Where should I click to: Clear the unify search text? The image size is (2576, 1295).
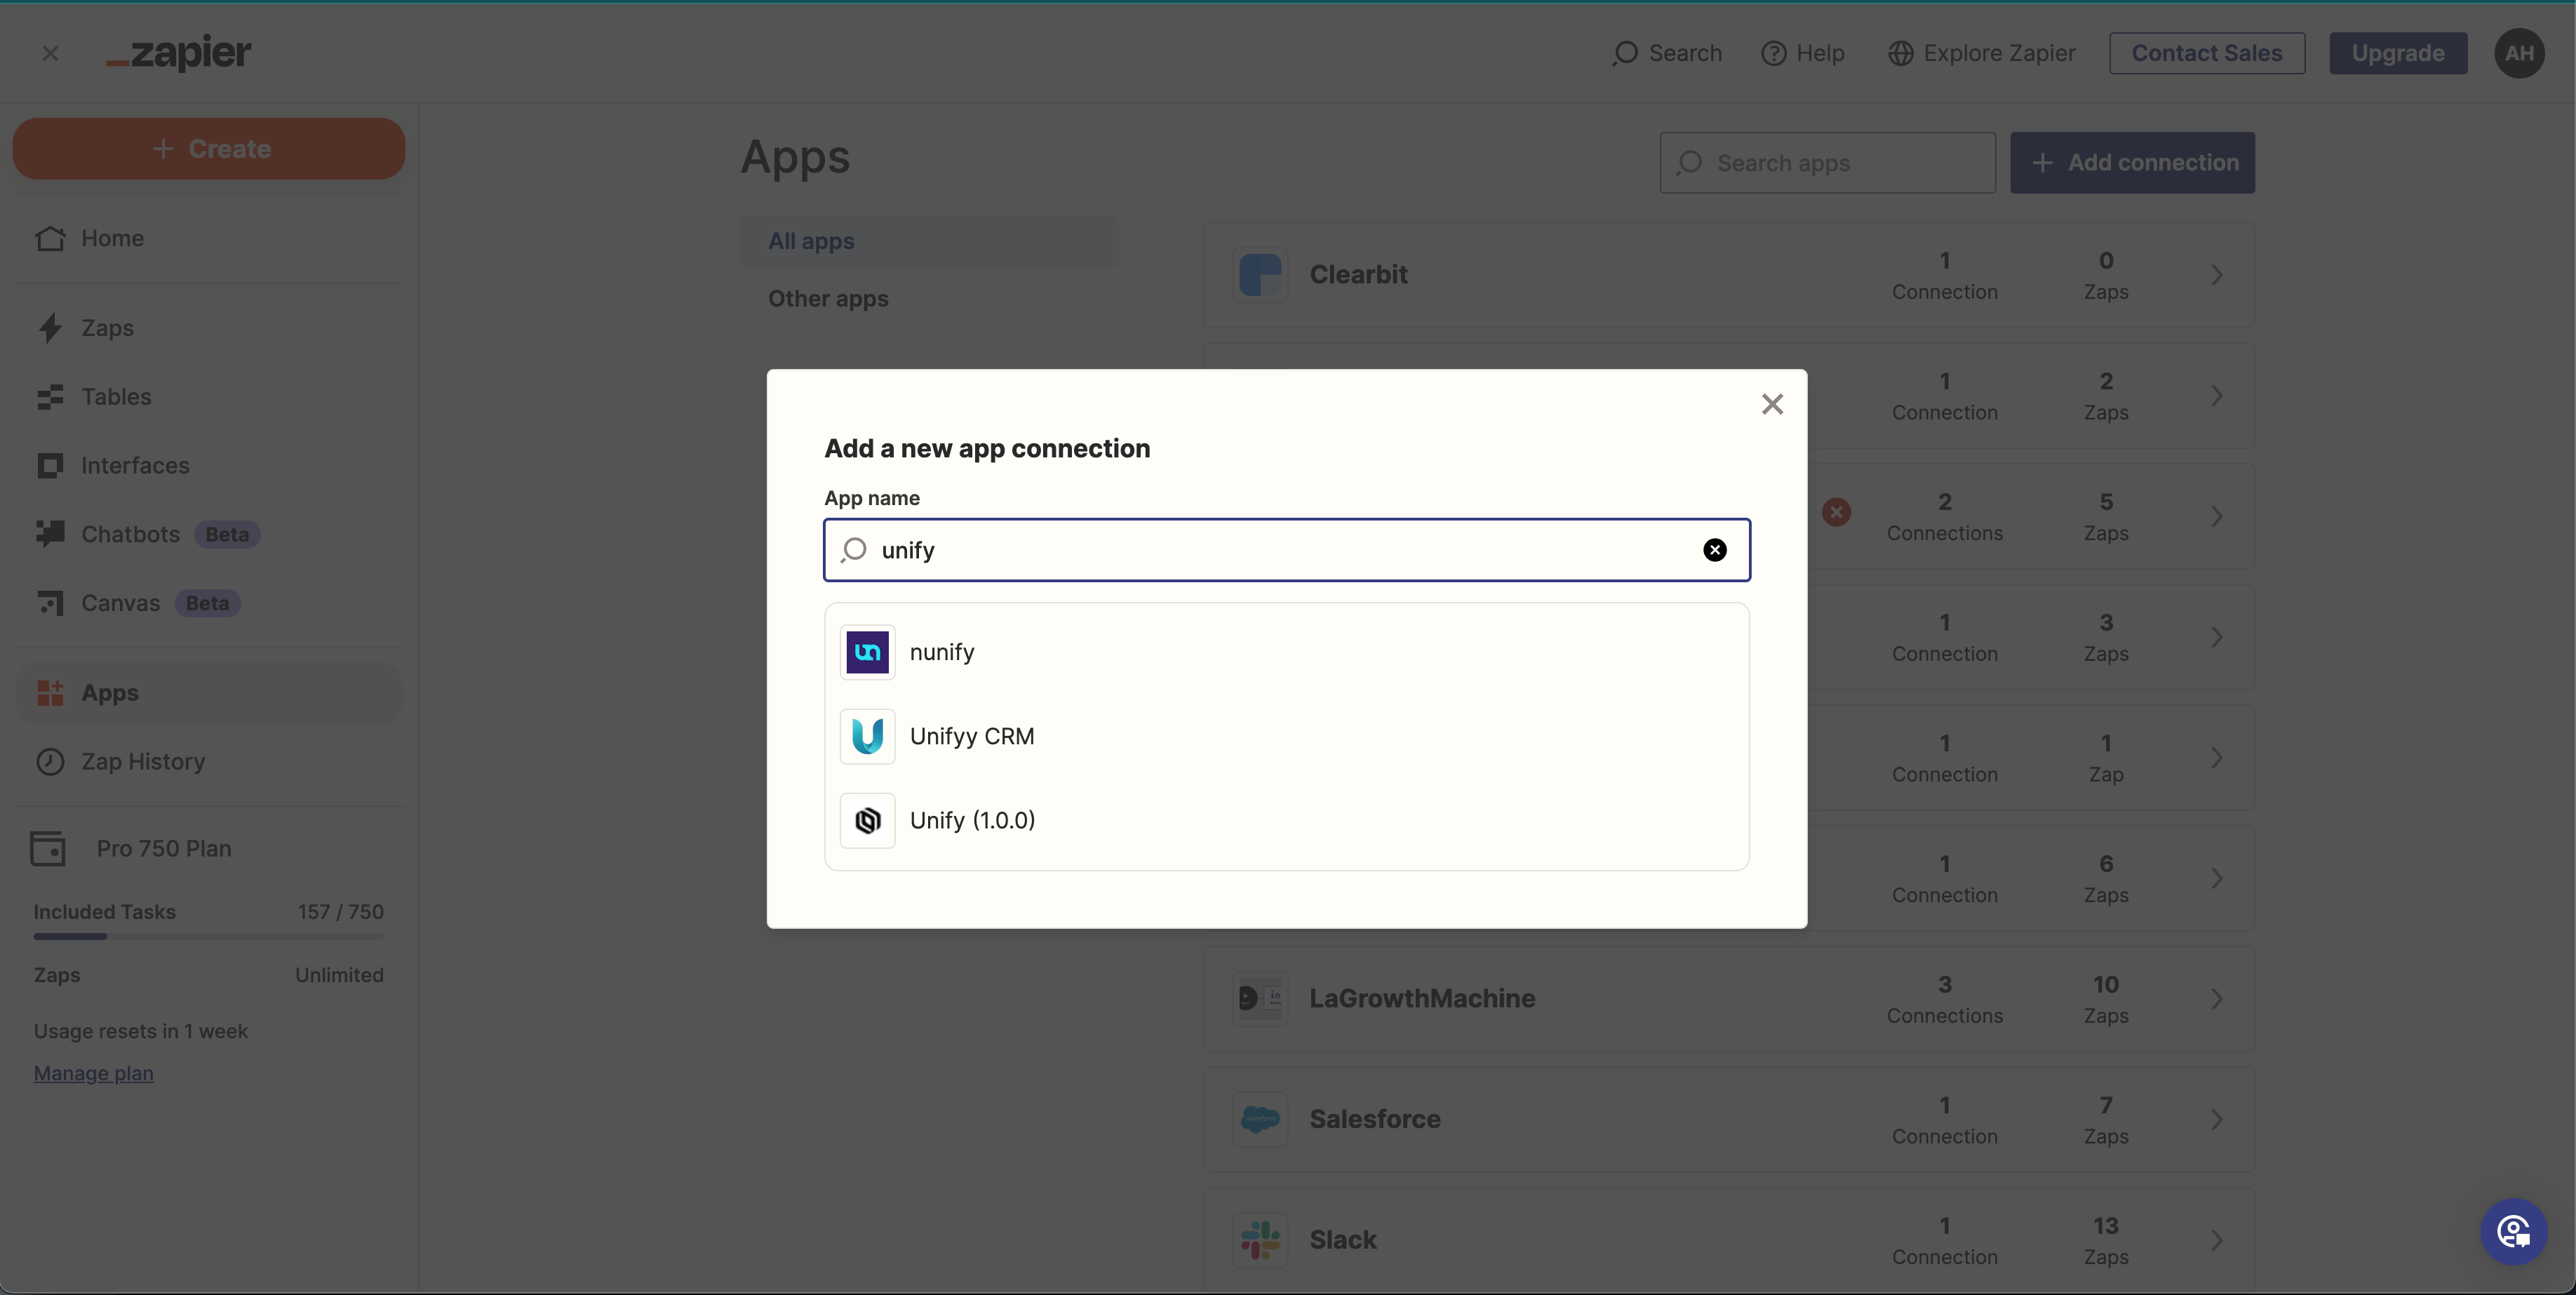(x=1714, y=549)
